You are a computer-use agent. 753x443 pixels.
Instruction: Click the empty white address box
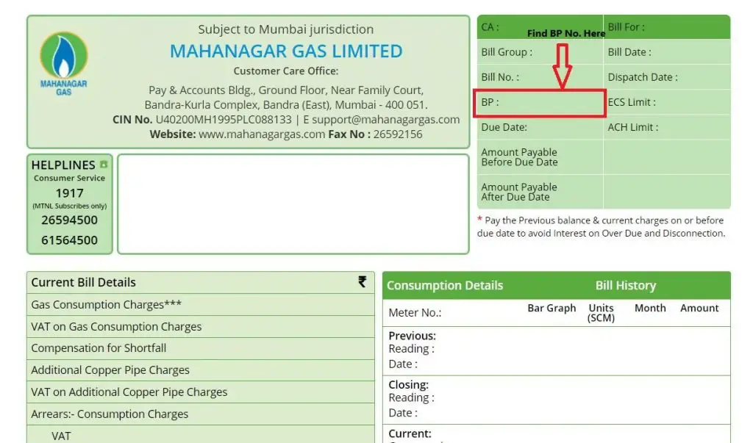tap(293, 204)
